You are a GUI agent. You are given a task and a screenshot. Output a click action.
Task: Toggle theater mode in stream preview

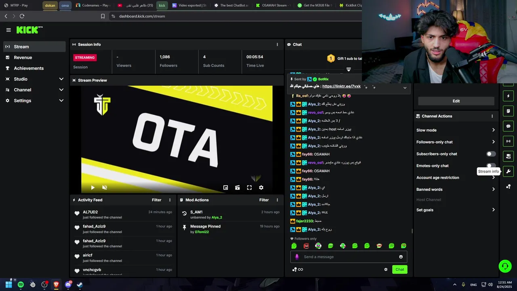(x=237, y=188)
